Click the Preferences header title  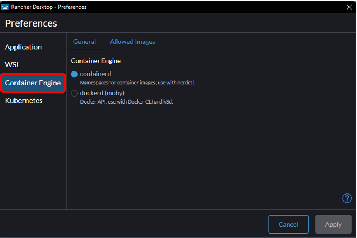pyautogui.click(x=31, y=23)
